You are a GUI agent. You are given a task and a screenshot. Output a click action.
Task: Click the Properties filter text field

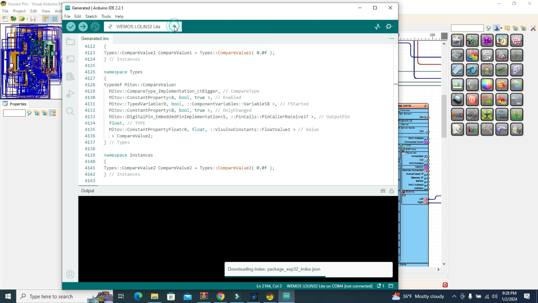tap(14, 113)
